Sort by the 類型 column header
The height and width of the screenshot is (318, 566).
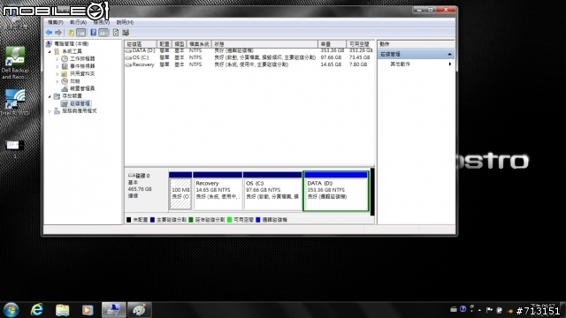click(180, 44)
